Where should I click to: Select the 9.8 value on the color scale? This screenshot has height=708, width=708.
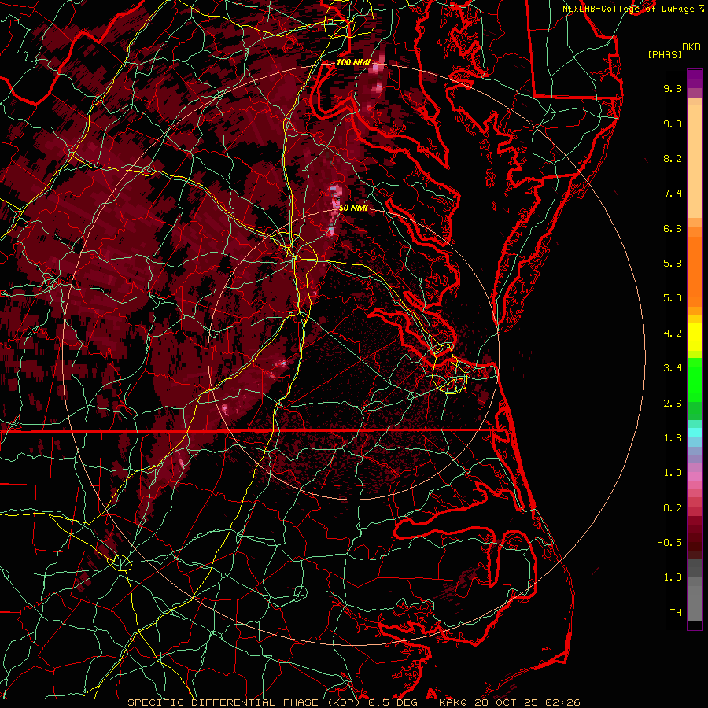tap(673, 88)
